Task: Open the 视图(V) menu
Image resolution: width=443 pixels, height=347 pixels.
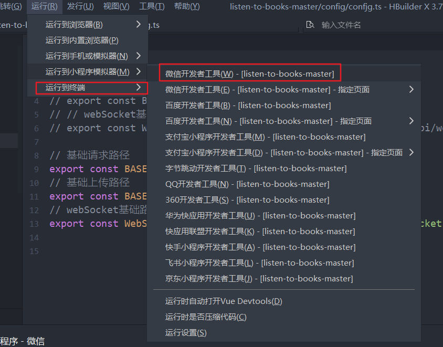Action: click(116, 6)
